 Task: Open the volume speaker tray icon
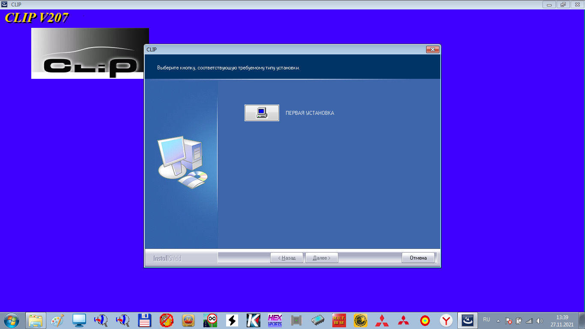[x=540, y=320]
